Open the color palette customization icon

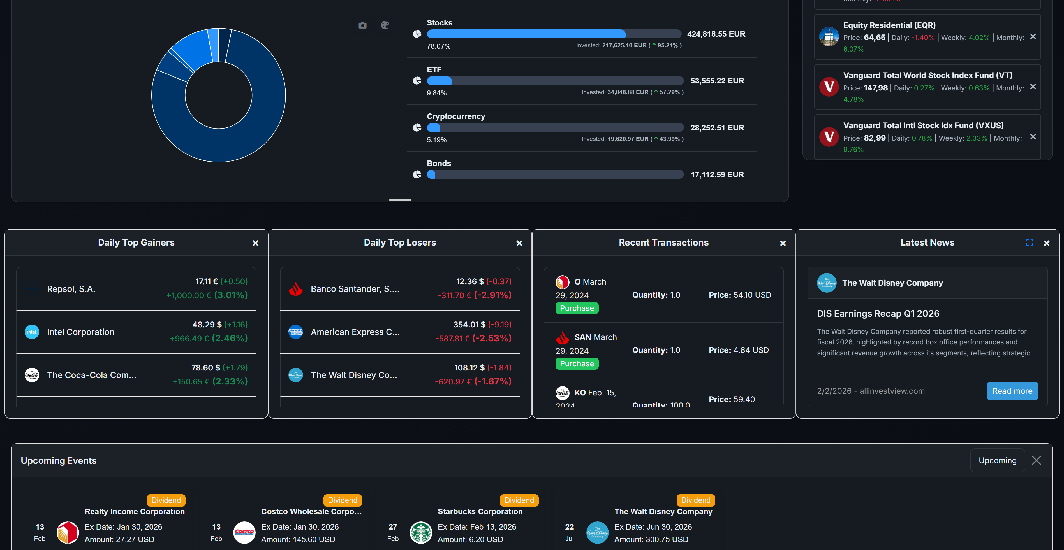[x=385, y=25]
